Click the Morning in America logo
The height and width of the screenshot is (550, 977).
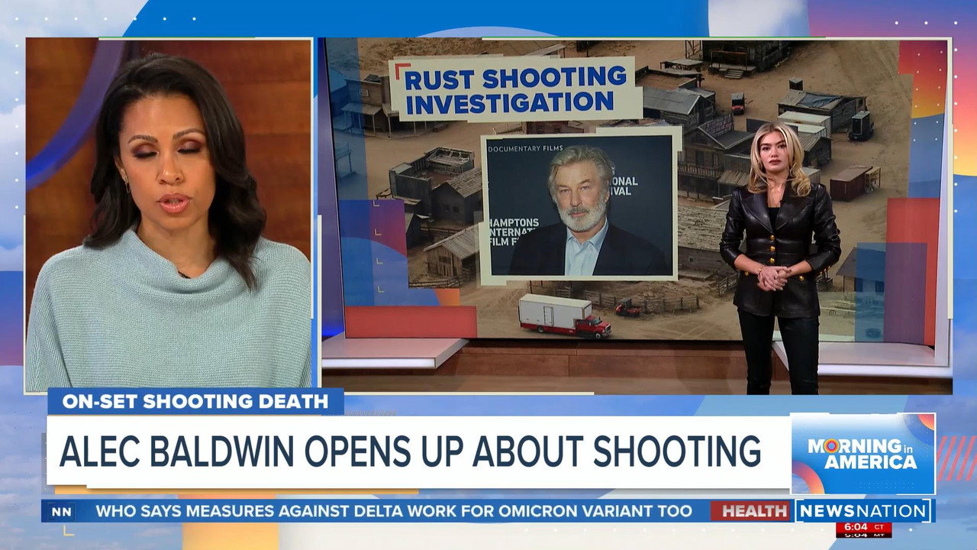coord(863,454)
